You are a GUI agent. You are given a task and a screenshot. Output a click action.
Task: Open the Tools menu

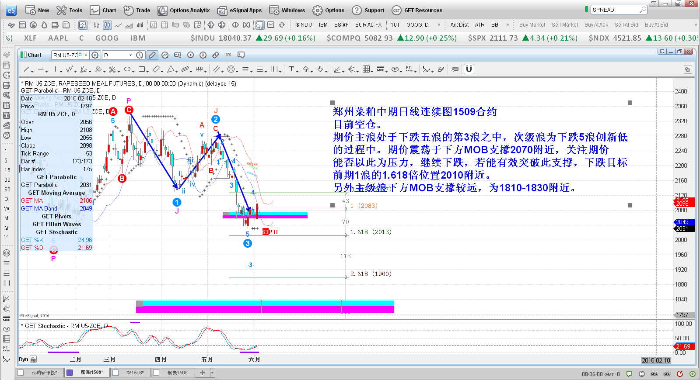[x=70, y=10]
